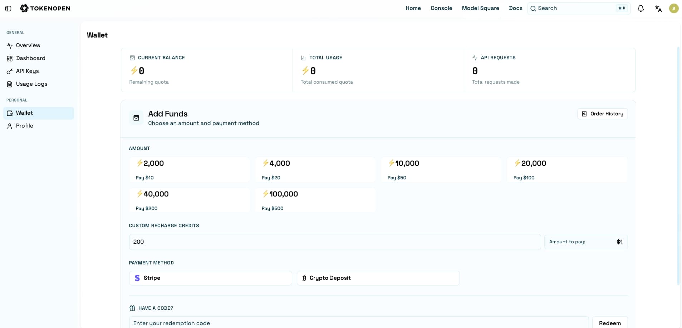
Task: Click the Stripe S logo icon
Action: (x=137, y=278)
